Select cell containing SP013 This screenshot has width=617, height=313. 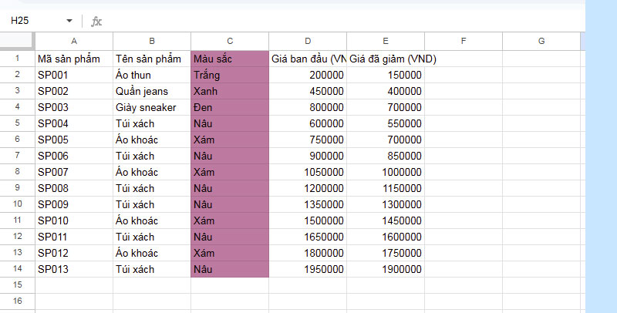74,269
